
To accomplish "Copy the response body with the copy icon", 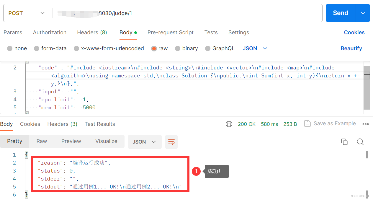I will click(344, 142).
